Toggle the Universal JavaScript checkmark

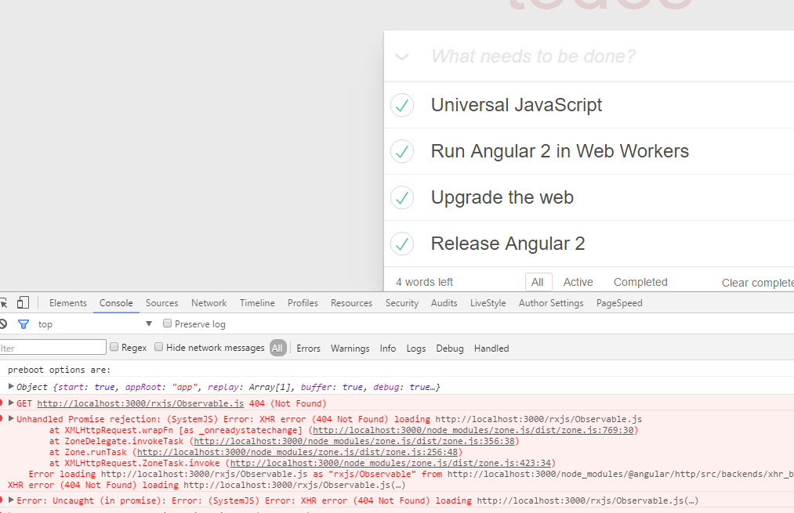coord(402,105)
